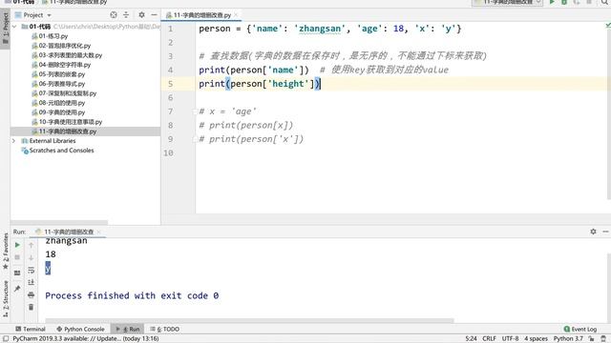The image size is (611, 343).
Task: Click the search magnifier in top toolbar
Action: point(604,2)
